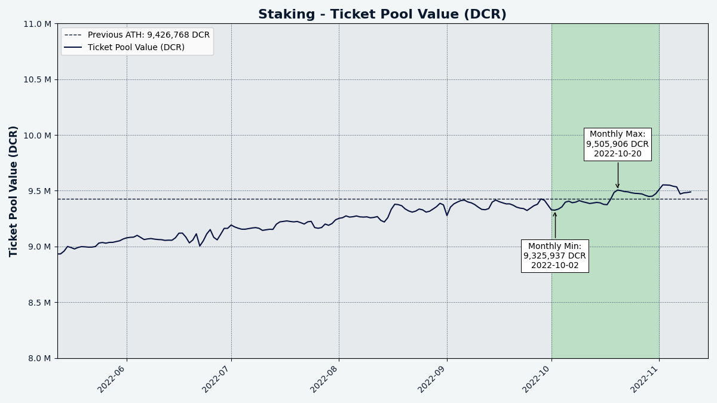Click the Monthly Max annotation box
717x403 pixels.
click(x=617, y=144)
